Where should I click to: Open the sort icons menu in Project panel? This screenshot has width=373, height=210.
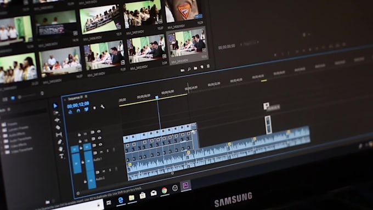point(42,93)
